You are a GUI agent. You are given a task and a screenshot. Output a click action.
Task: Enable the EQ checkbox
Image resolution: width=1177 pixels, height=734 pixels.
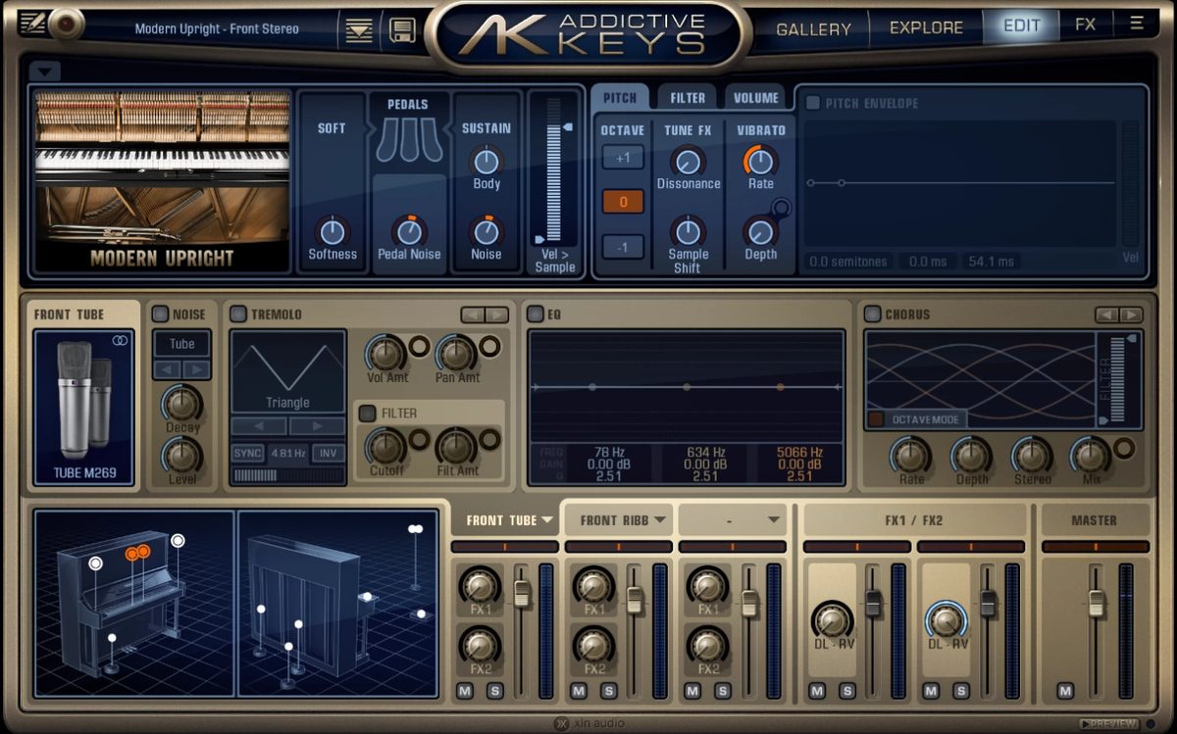click(536, 314)
